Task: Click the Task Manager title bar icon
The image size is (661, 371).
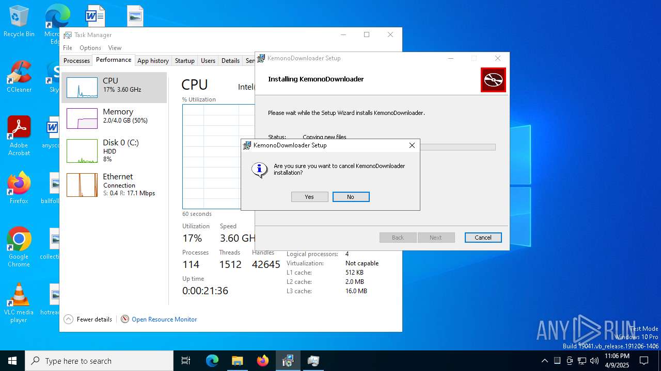Action: point(68,35)
